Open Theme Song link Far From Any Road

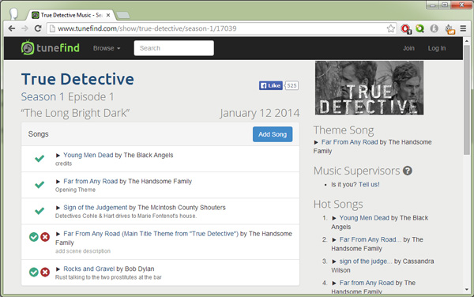pyautogui.click(x=349, y=142)
